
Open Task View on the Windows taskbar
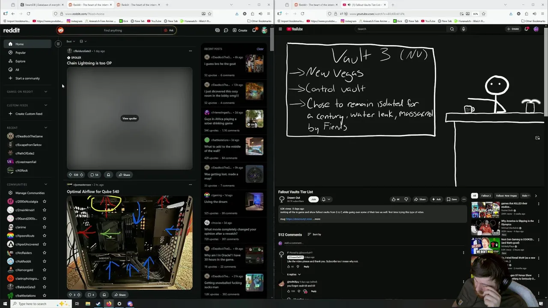77,304
